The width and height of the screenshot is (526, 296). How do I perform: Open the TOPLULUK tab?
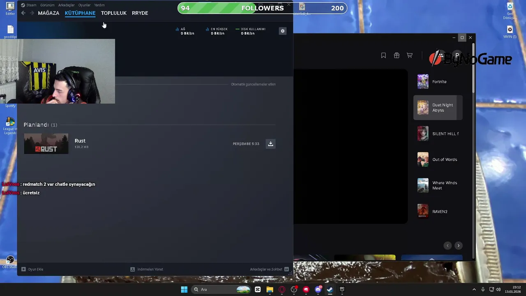[114, 13]
